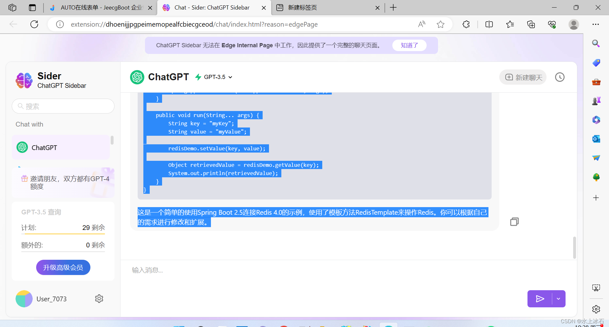View site information icon
The image size is (609, 327).
(60, 24)
